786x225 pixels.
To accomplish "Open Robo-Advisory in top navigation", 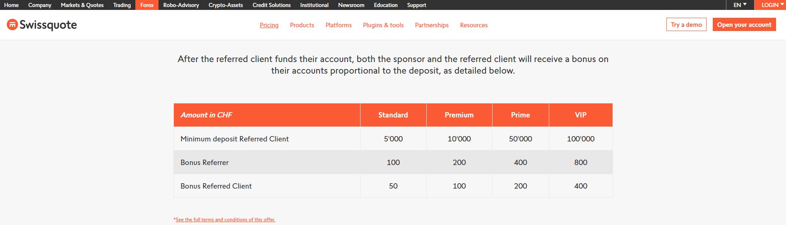I will point(181,5).
